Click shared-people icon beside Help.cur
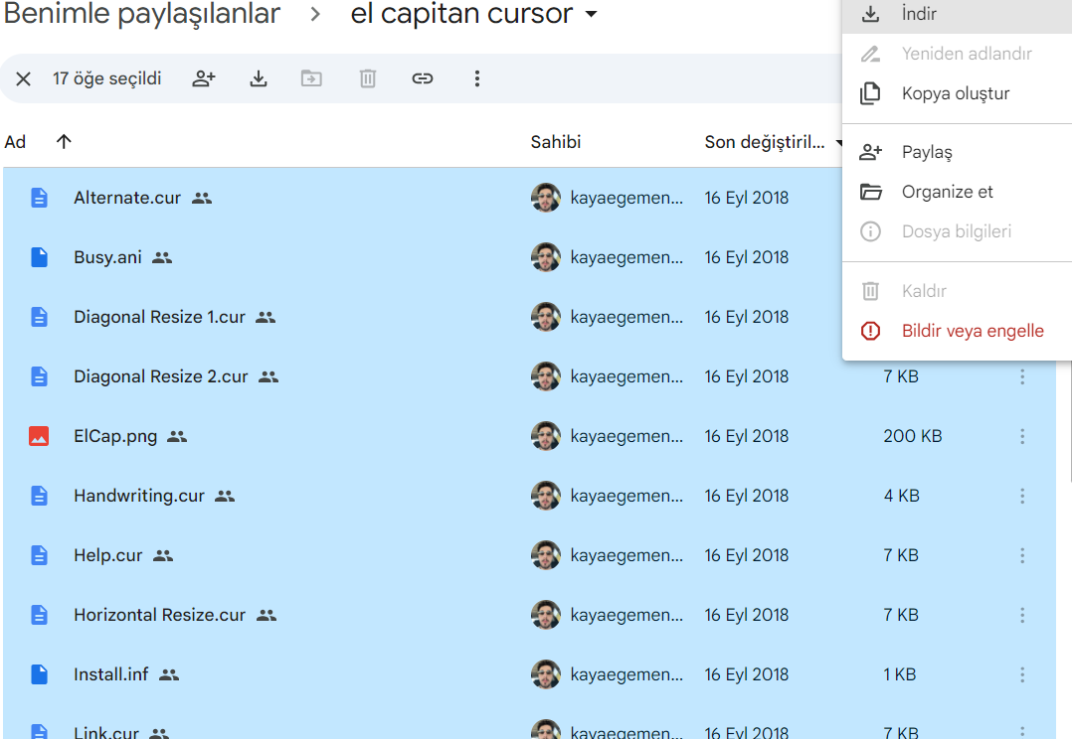Screen dimensions: 1072x739 click(163, 556)
